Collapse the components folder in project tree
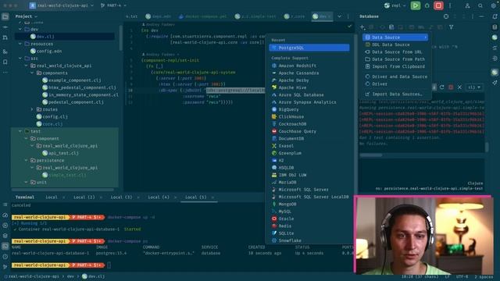Screen dimensions: 500x281 click(32, 73)
